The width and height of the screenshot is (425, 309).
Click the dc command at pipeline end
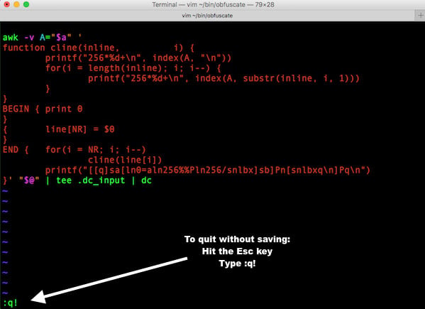[146, 180]
